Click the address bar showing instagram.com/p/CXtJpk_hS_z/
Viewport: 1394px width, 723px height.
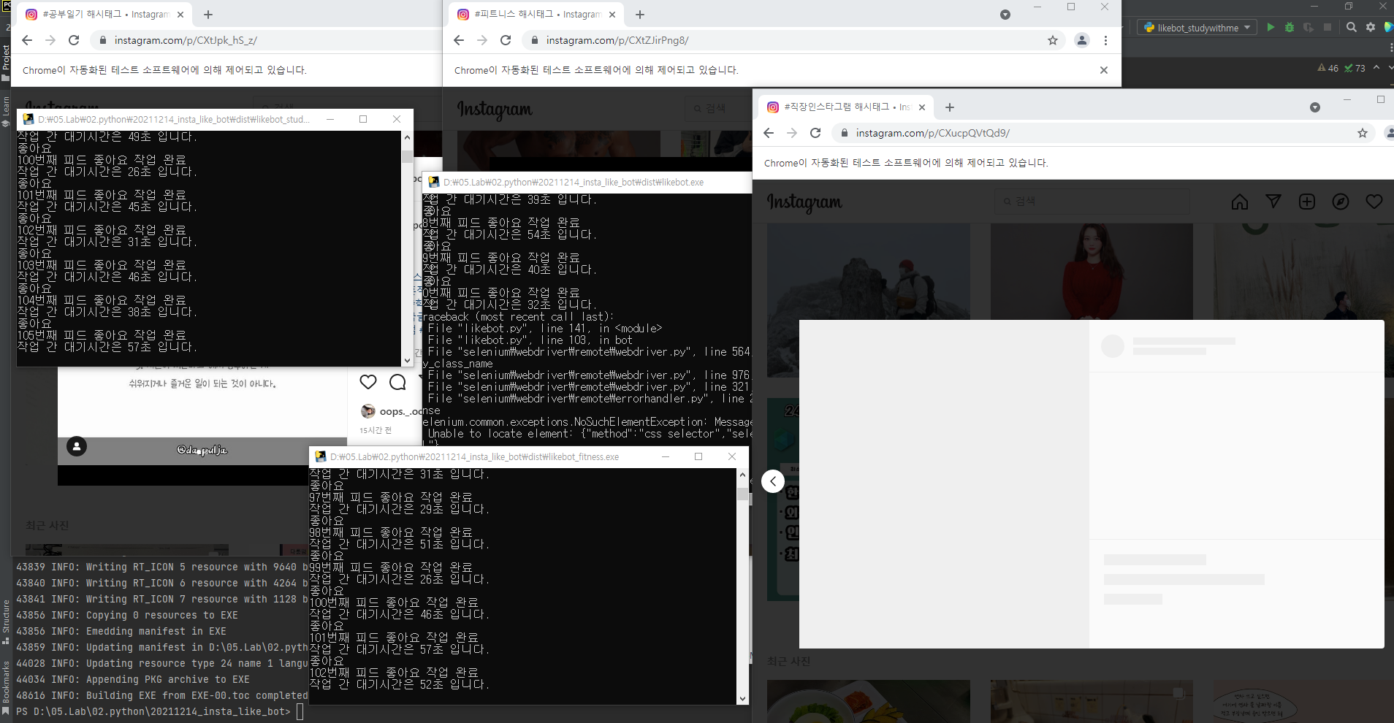[267, 40]
